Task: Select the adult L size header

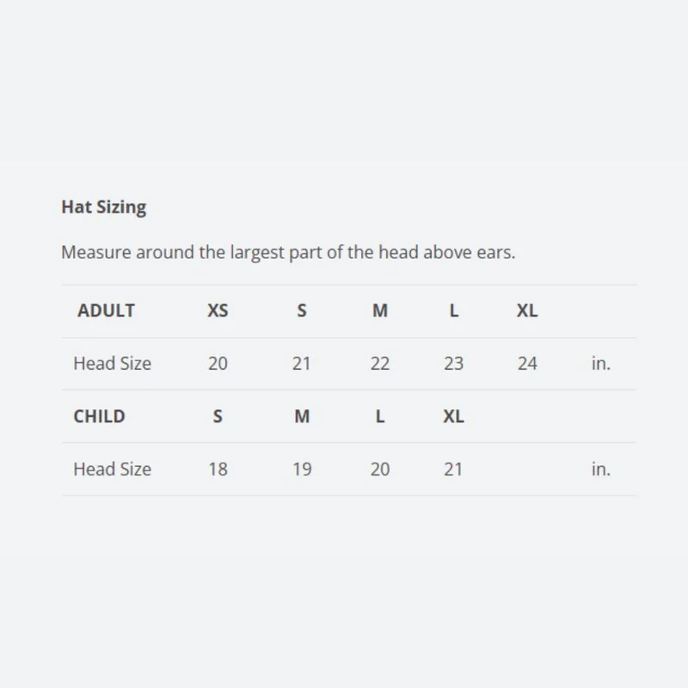Action: 454,310
